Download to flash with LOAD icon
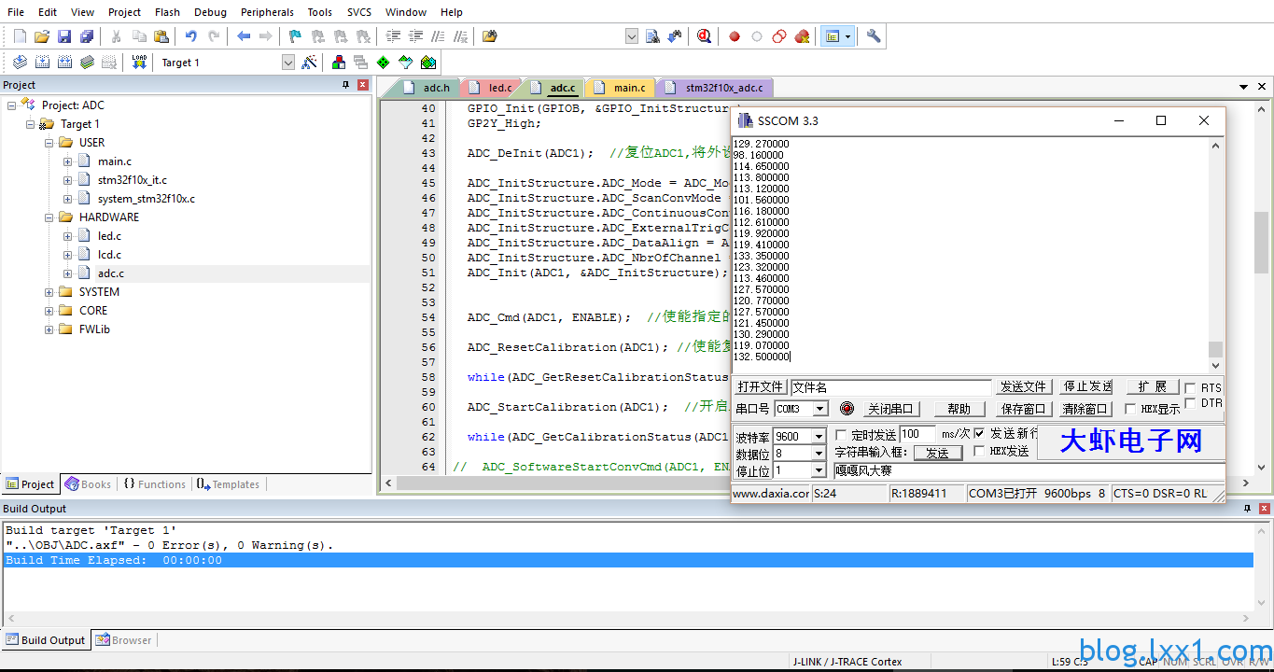Image resolution: width=1274 pixels, height=672 pixels. coord(139,63)
